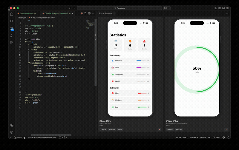Click the Work category row in preview
Viewport: 239px width, 150px height.
coord(130,67)
